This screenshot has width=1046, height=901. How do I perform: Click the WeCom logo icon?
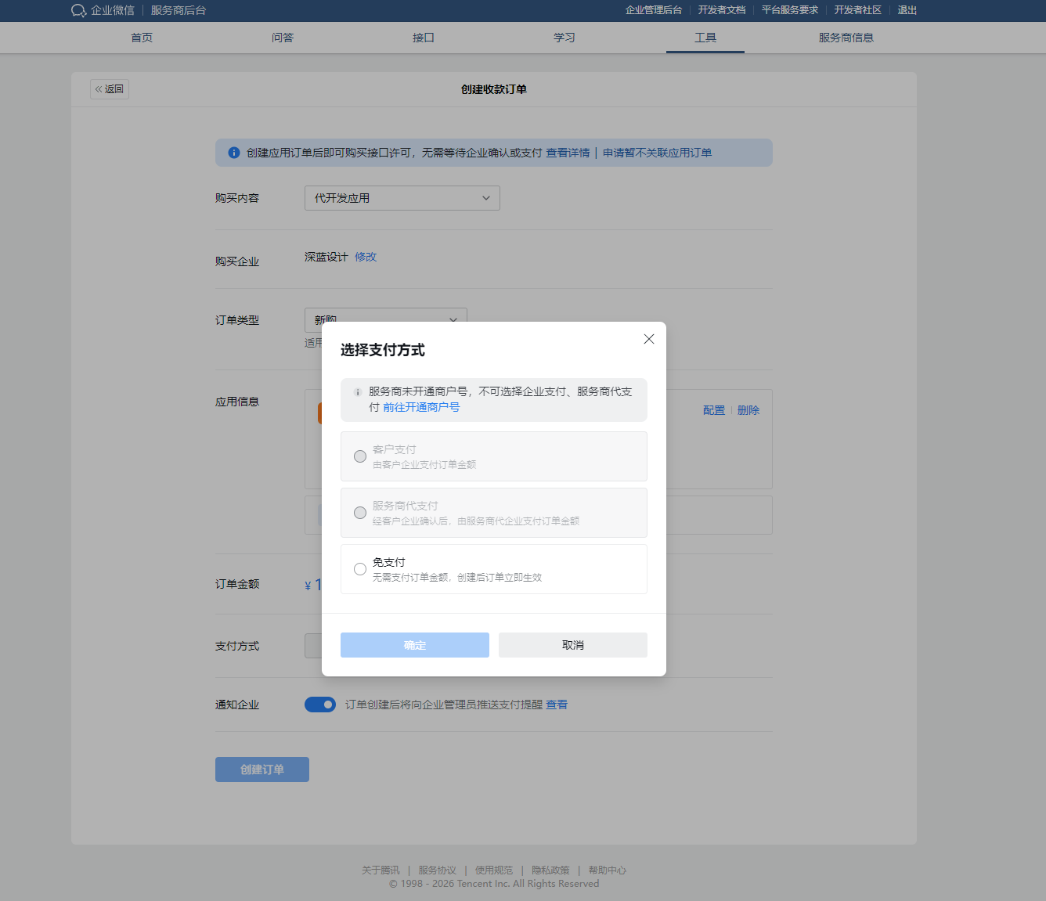[78, 10]
